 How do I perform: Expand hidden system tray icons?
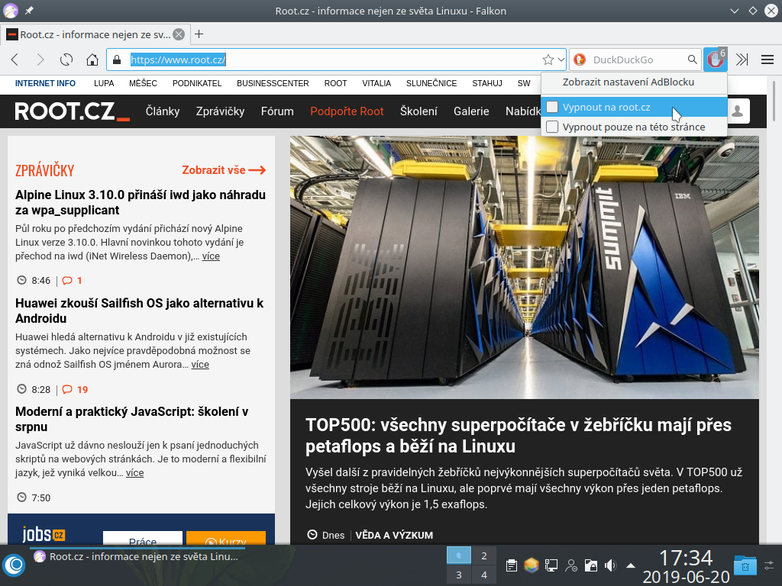(x=629, y=565)
